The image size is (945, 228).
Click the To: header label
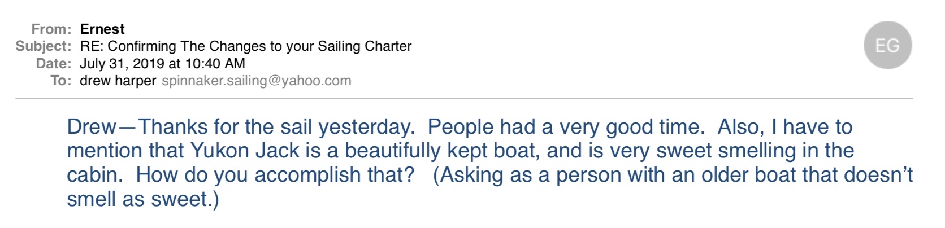[61, 81]
